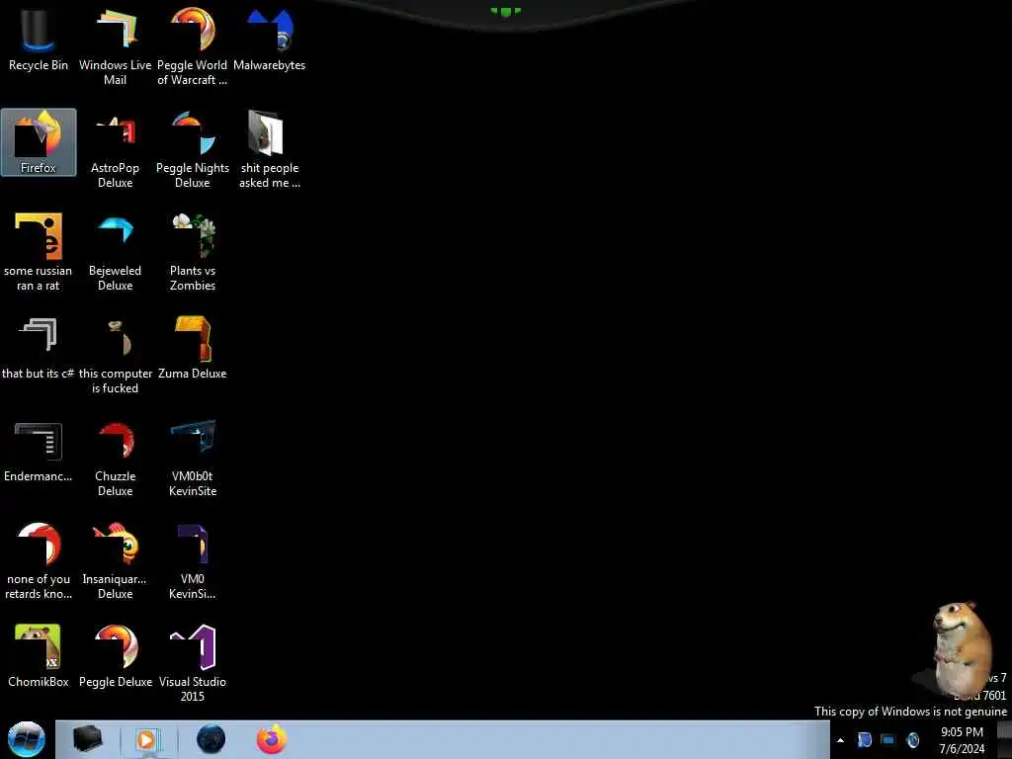This screenshot has width=1012, height=759.
Task: Open the Zuma Deluxe shortcut
Action: 193,349
